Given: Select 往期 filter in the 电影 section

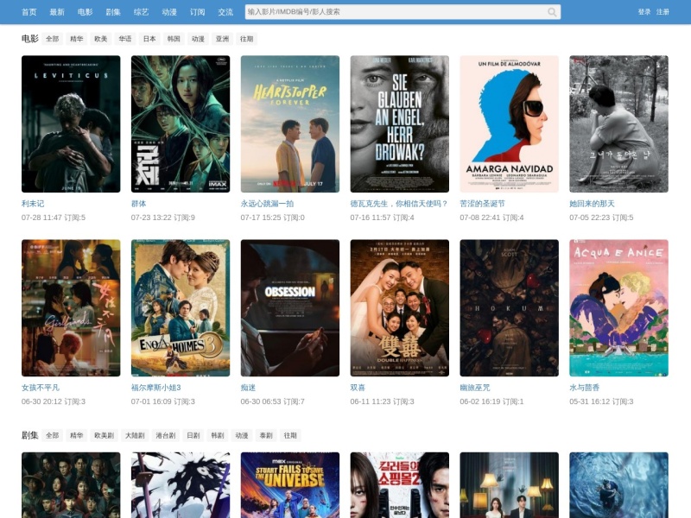Looking at the screenshot, I should click(x=246, y=39).
